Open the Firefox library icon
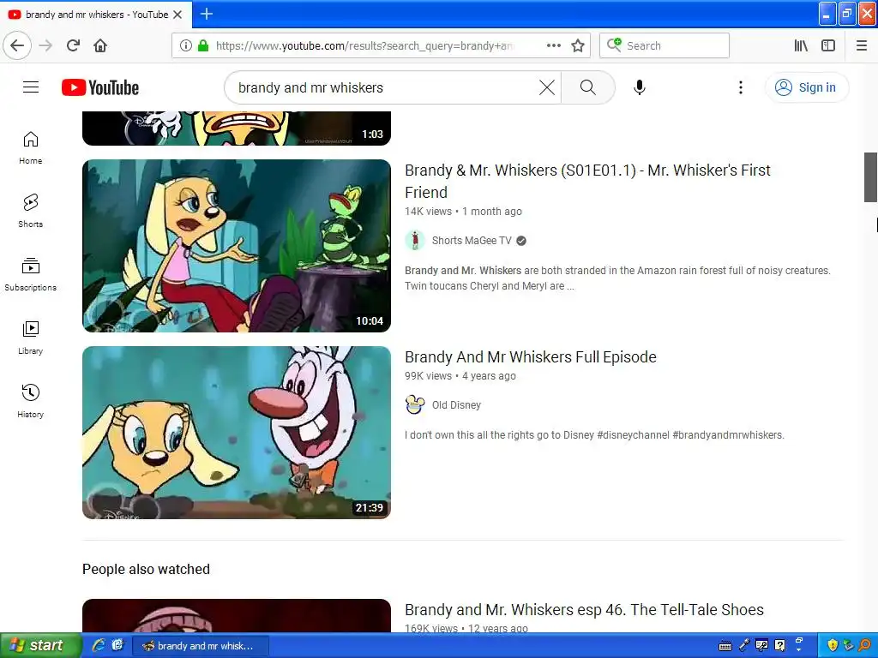 point(802,45)
